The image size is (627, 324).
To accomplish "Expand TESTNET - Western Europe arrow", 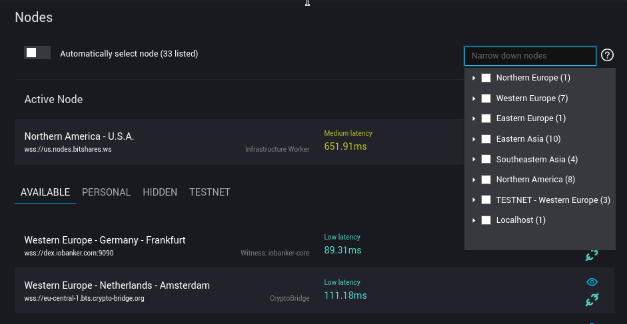I will click(x=474, y=200).
